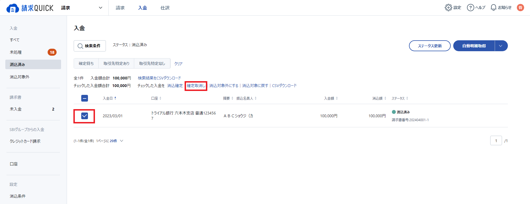Filter by 確定待ち tab

pos(86,64)
